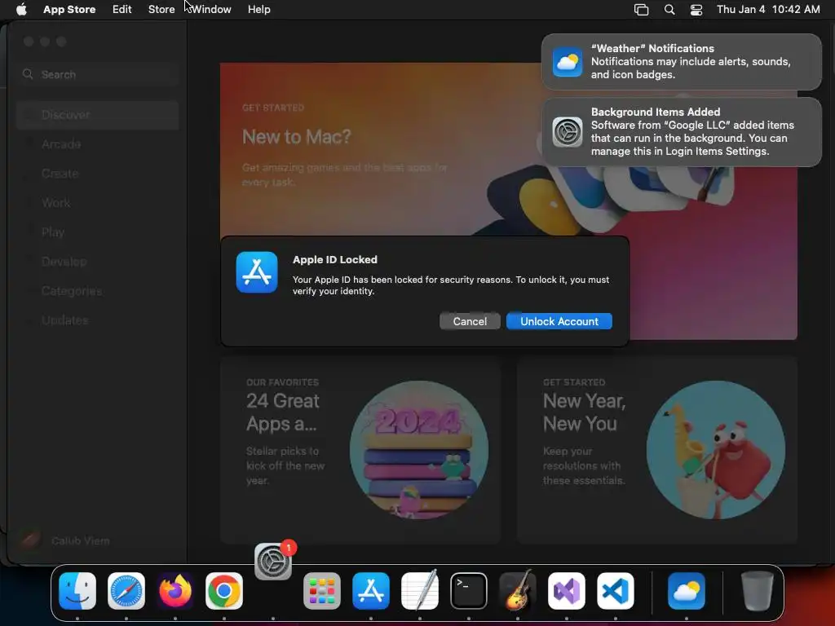Click the App Store icon in the dialog

point(257,272)
